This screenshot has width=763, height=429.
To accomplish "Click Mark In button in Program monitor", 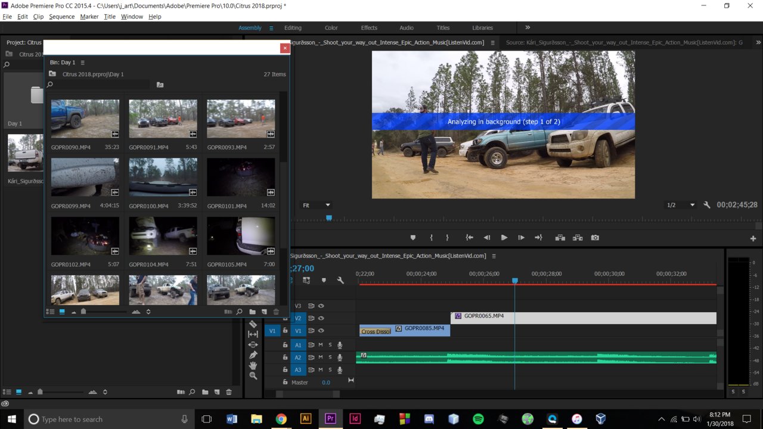I will pyautogui.click(x=431, y=238).
